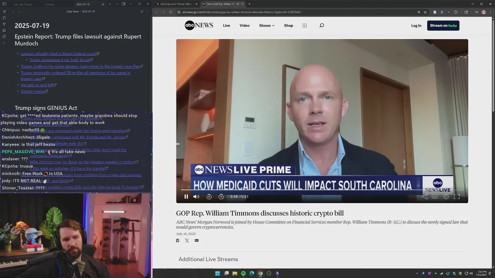Open the Windows Start menu
495x278 pixels.
217,273
